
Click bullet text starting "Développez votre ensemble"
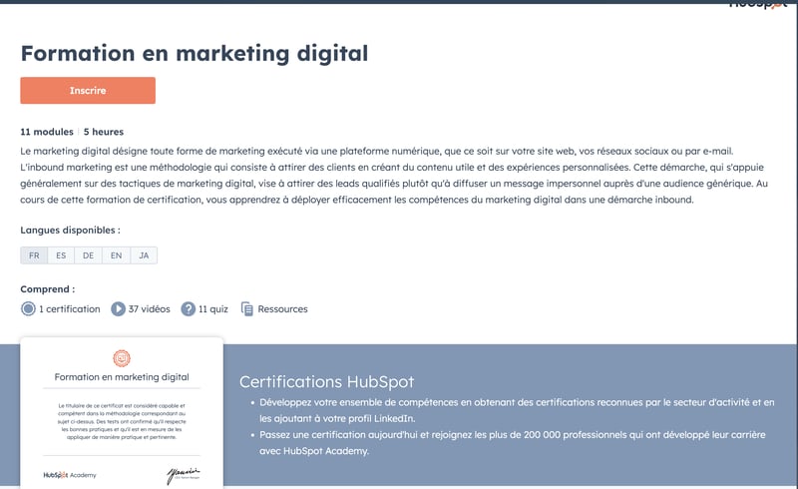click(x=517, y=410)
